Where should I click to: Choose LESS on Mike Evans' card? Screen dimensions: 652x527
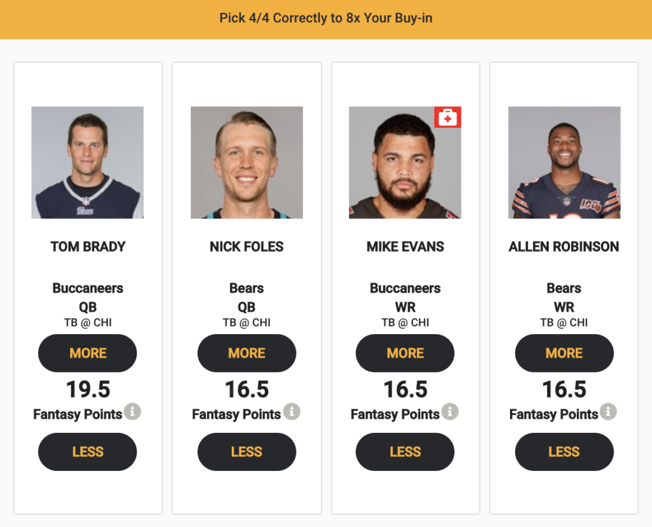point(405,452)
